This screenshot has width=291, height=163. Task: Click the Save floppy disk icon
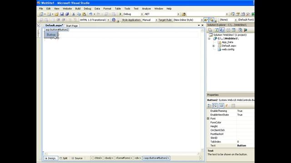click(62, 14)
